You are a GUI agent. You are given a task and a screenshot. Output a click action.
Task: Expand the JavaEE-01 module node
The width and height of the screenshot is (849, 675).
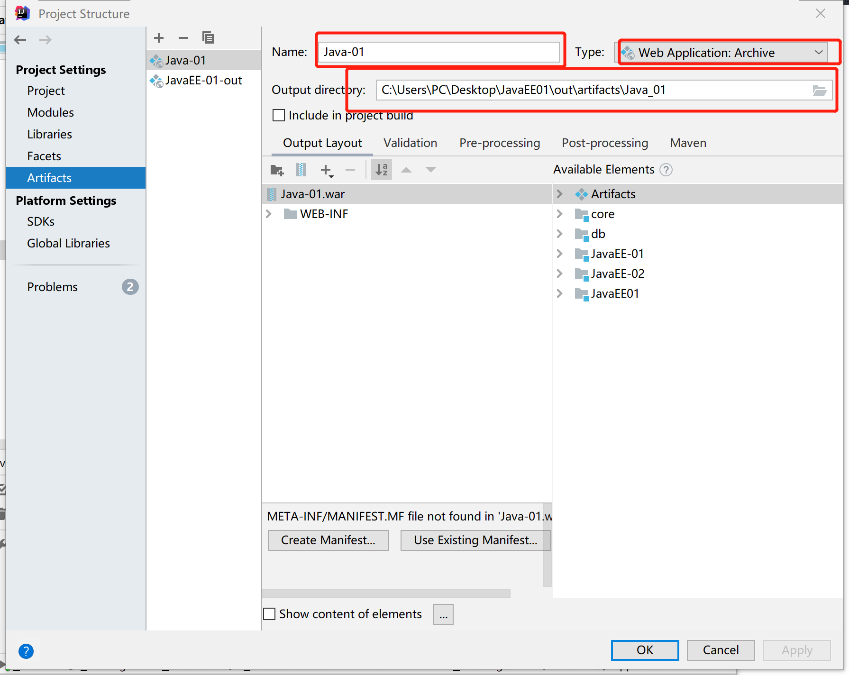click(x=560, y=254)
